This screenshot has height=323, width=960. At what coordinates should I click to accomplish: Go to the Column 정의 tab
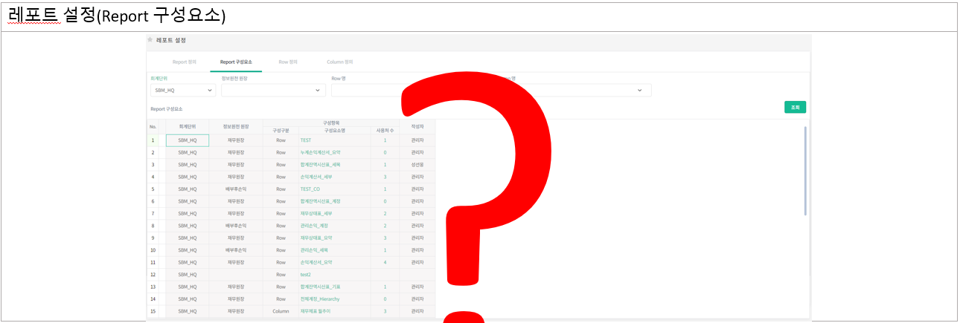click(339, 62)
